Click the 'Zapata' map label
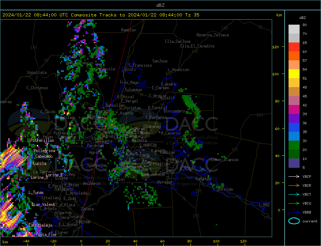This screenshot has width=321, height=246. [x=87, y=209]
